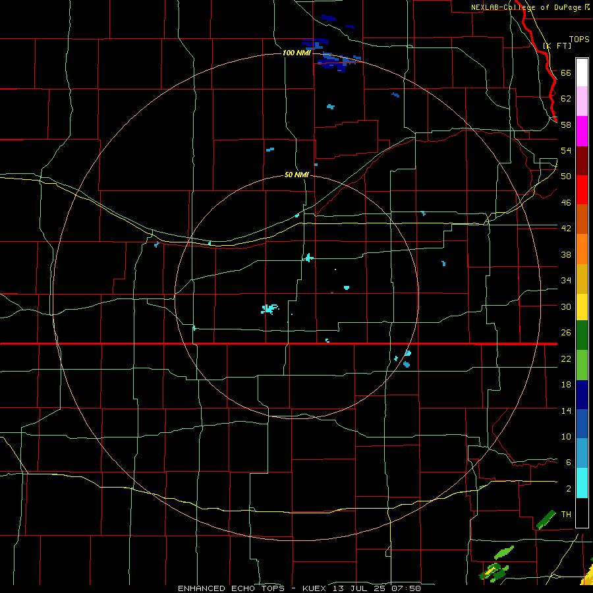Click the dark red legend segment
593x593 pixels.
582,160
